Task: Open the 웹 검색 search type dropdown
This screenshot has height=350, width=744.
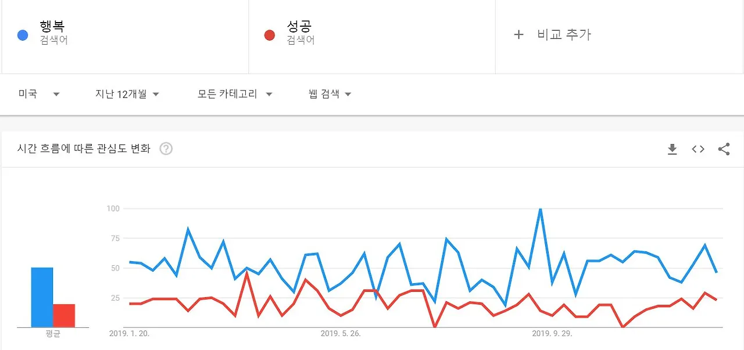Action: point(328,93)
